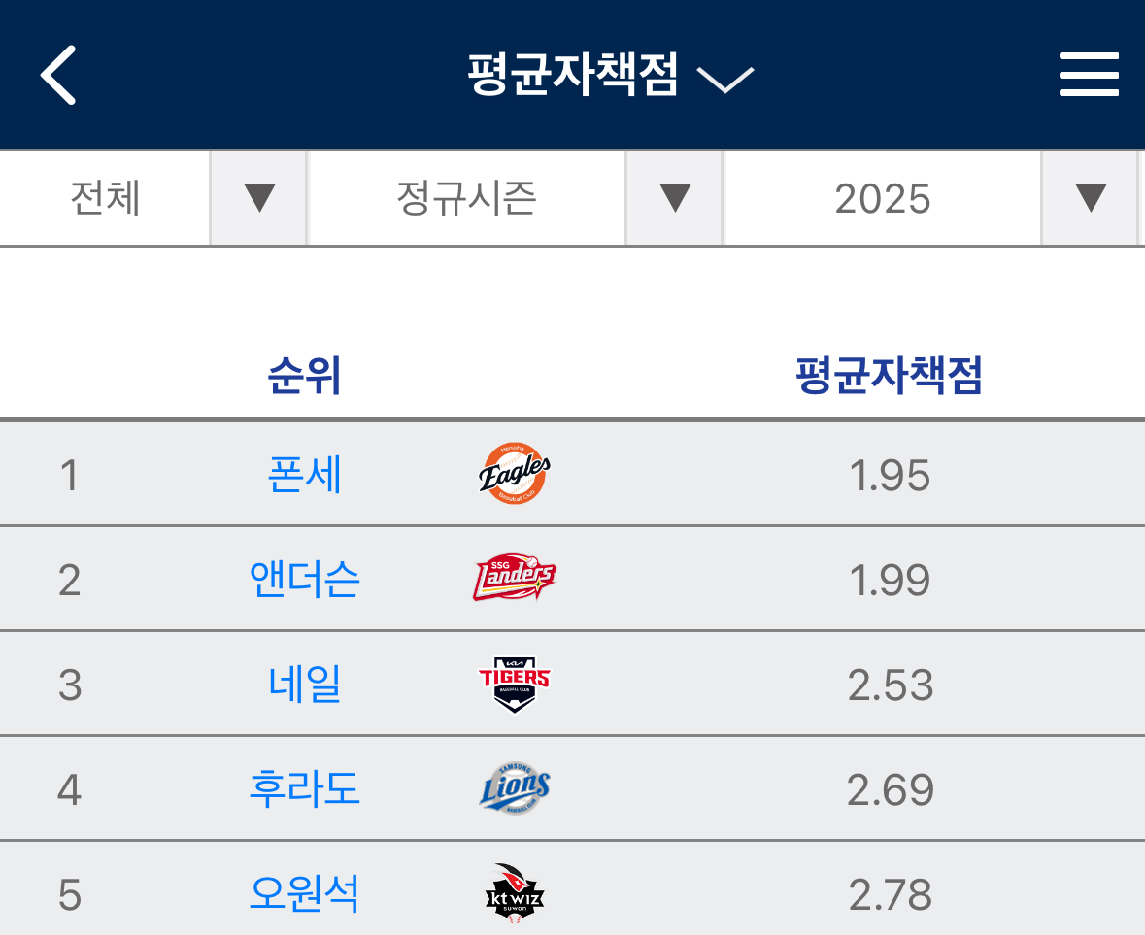
Task: Open player 앤더슨's profile link
Action: [x=304, y=581]
